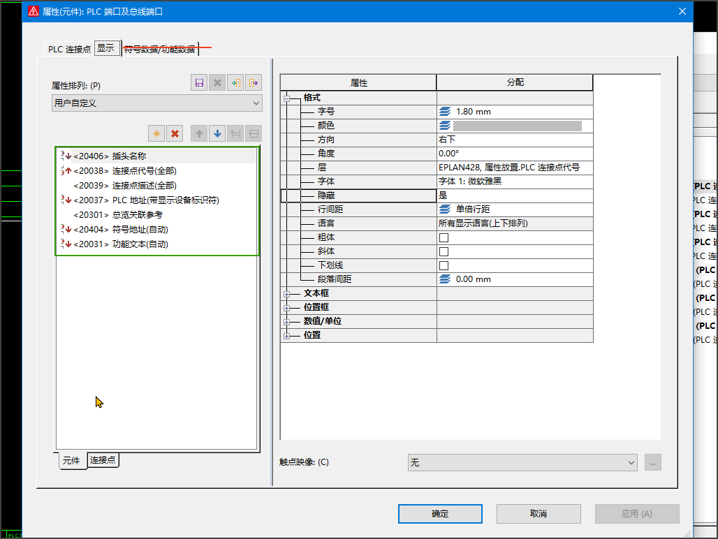718x539 pixels.
Task: Close the 属性(元件) dialog
Action: pos(682,11)
